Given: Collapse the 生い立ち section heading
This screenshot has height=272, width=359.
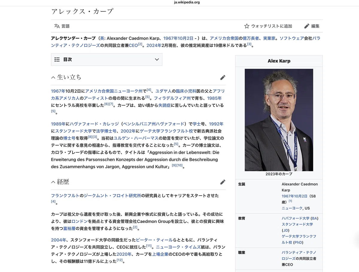Looking at the screenshot, I should [x=53, y=78].
